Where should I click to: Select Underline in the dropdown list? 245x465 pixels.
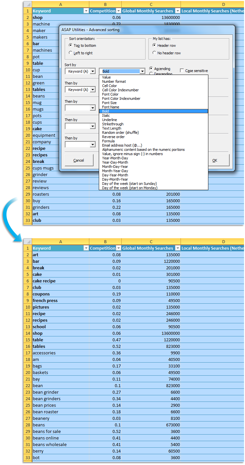coord(153,120)
